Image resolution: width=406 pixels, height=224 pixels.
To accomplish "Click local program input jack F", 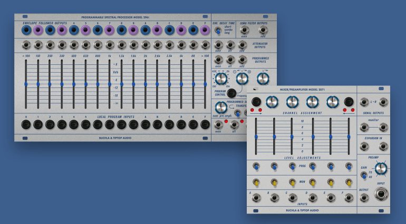I will coord(205,125).
